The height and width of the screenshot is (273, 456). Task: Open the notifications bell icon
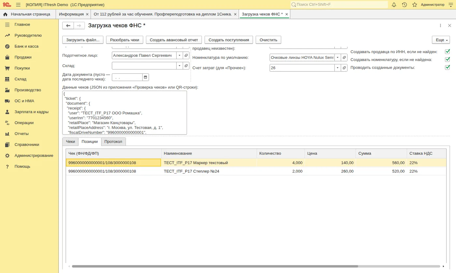tap(394, 5)
